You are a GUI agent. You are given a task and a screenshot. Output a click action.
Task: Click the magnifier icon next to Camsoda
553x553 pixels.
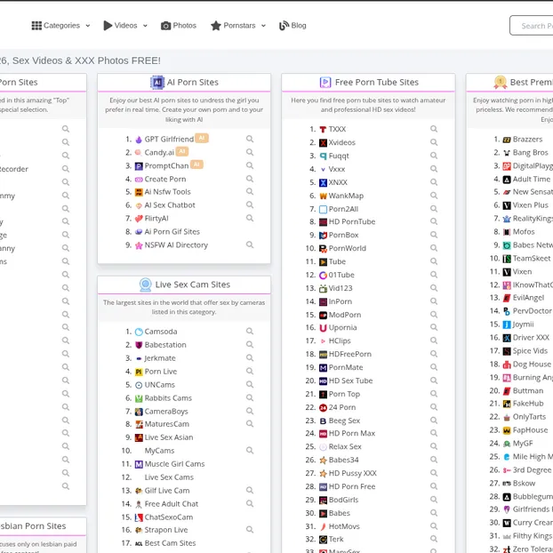click(250, 331)
